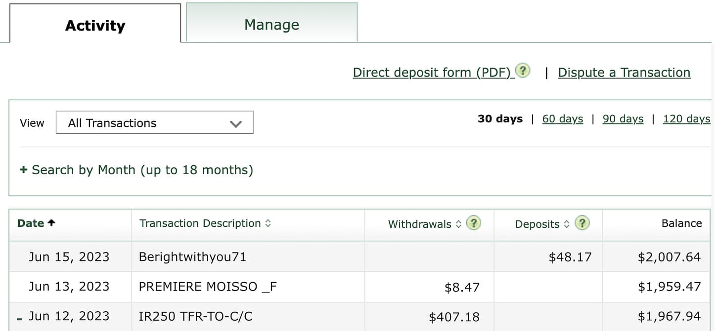This screenshot has height=331, width=720.
Task: Show 60 days of transactions
Action: pos(562,119)
